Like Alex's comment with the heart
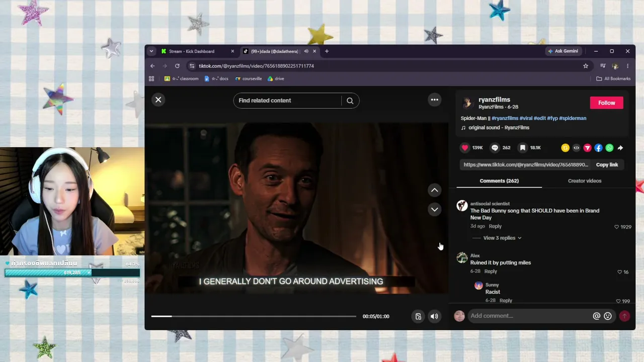 [x=620, y=272]
